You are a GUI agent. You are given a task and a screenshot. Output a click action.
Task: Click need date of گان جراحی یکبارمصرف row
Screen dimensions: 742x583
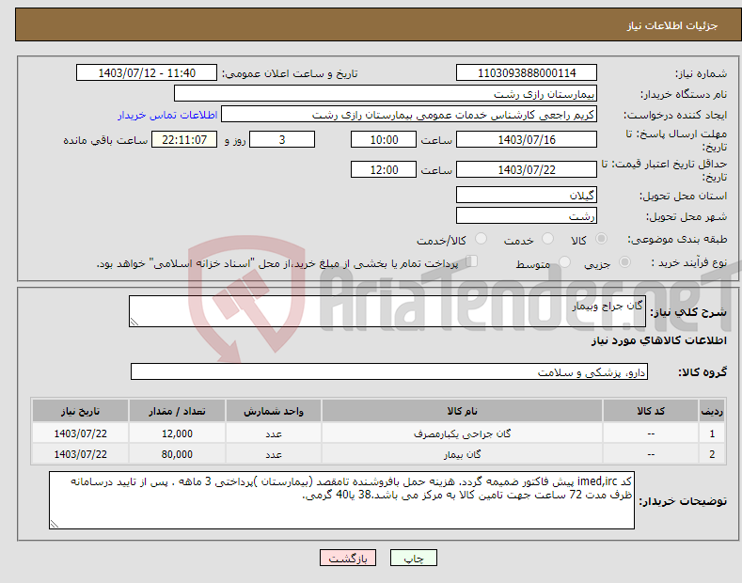point(80,433)
